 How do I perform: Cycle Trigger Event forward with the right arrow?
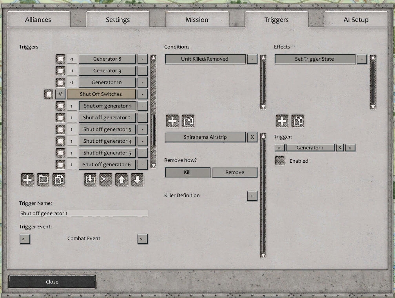[142, 239]
